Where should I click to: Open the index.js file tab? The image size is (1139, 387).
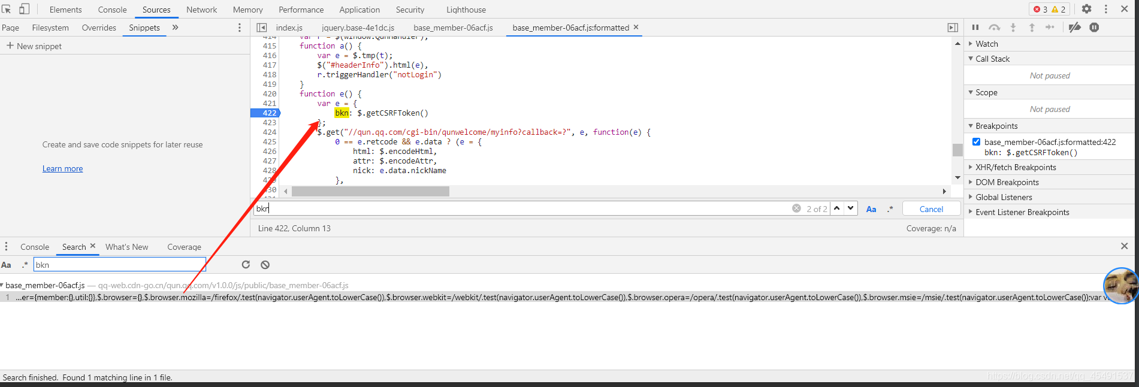coord(289,28)
